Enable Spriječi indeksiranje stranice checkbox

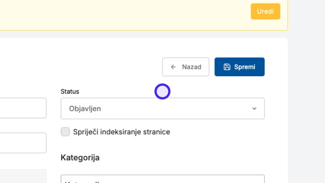(x=65, y=132)
